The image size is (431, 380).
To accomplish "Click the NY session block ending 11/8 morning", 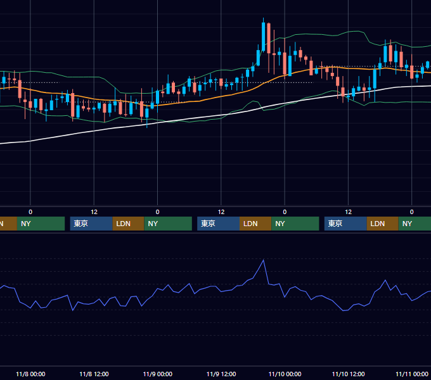I will click(41, 224).
